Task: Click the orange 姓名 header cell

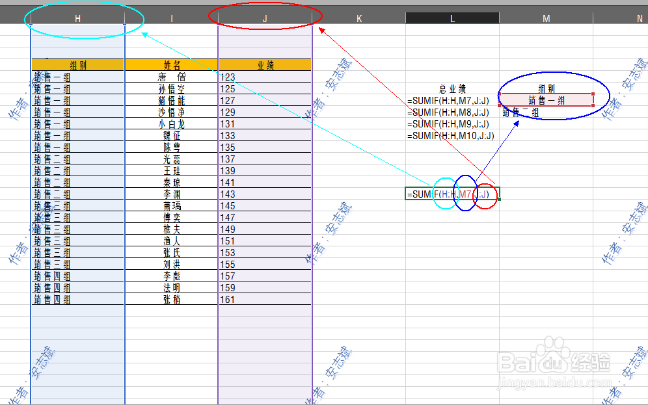Action: [x=172, y=64]
